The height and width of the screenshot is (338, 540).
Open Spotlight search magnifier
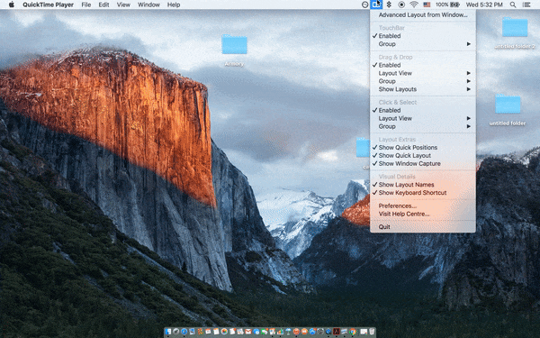(x=513, y=5)
